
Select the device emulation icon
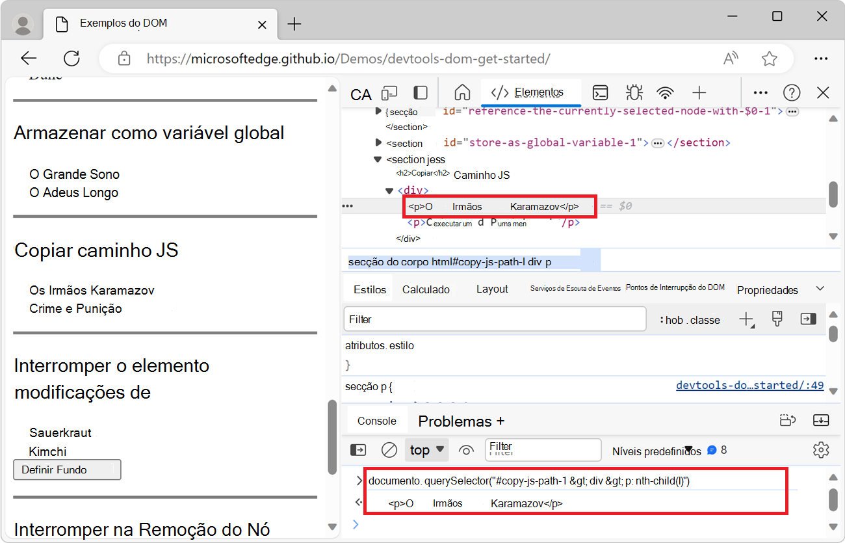[389, 93]
